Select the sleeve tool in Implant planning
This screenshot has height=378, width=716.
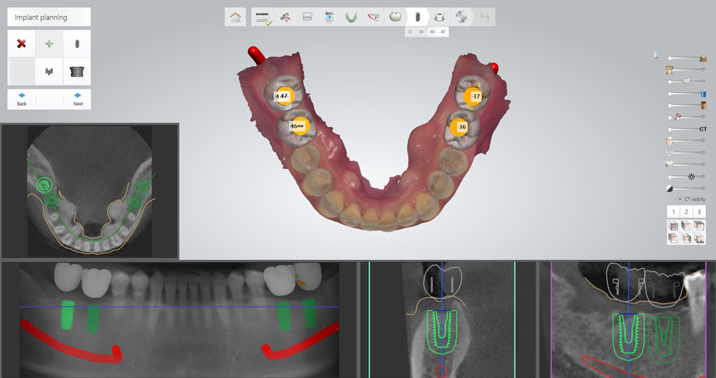point(77,71)
